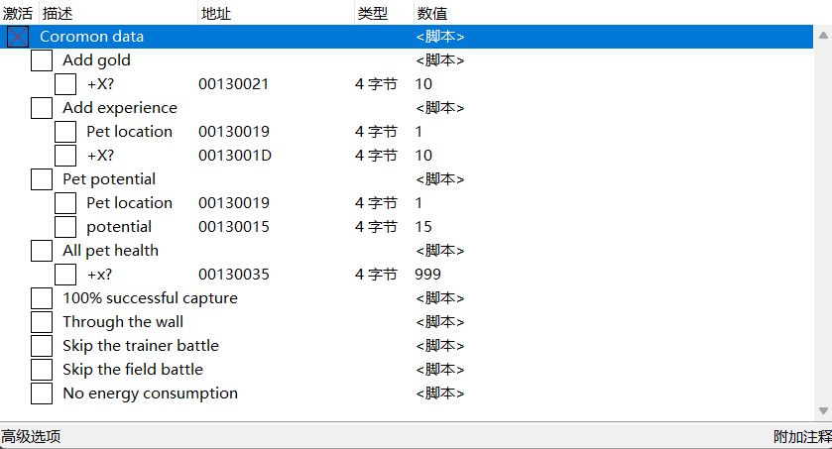Open 高级选项 advanced options
The image size is (832, 449).
pos(31,437)
